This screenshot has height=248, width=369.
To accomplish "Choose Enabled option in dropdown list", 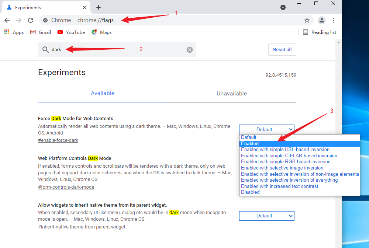I will [300, 143].
